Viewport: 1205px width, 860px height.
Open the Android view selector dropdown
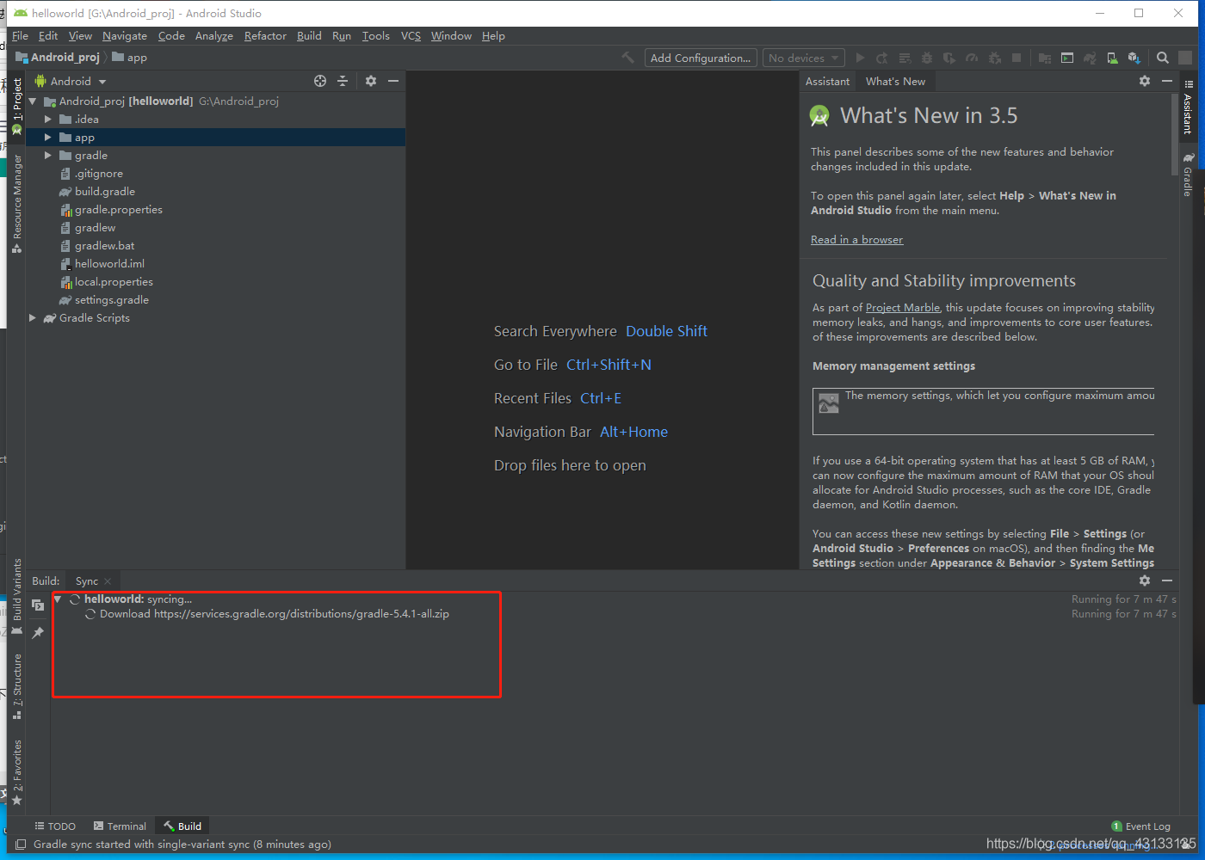(71, 81)
